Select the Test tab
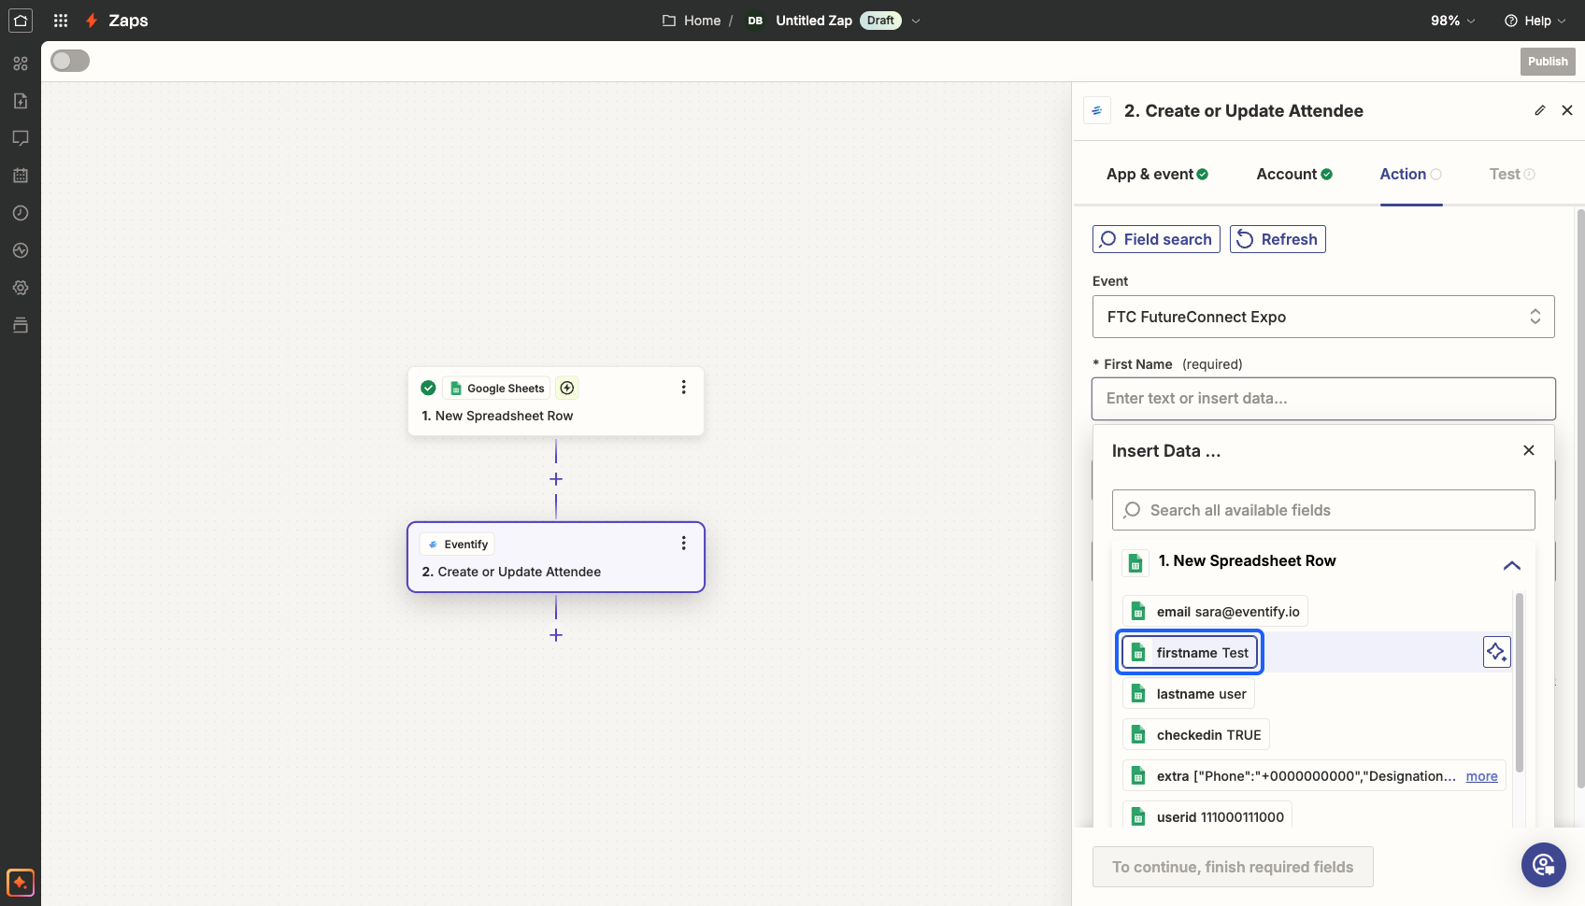 pyautogui.click(x=1512, y=174)
